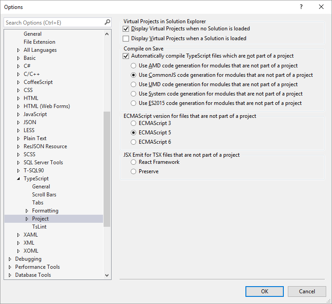
Task: Click the Cancel button
Action: 307,291
